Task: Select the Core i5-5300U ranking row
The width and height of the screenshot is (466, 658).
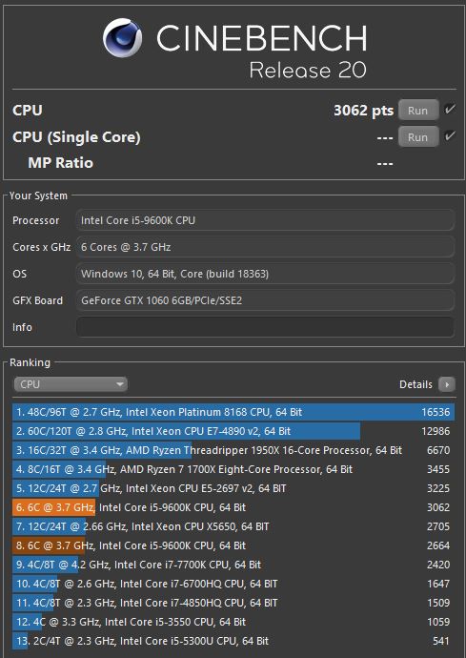Action: tap(233, 641)
